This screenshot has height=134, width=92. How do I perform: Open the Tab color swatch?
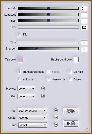pyautogui.click(x=21, y=59)
